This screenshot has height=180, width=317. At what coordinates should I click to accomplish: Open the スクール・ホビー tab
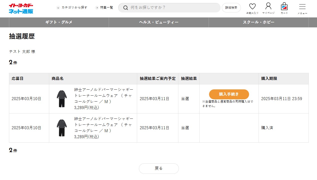click(x=259, y=22)
